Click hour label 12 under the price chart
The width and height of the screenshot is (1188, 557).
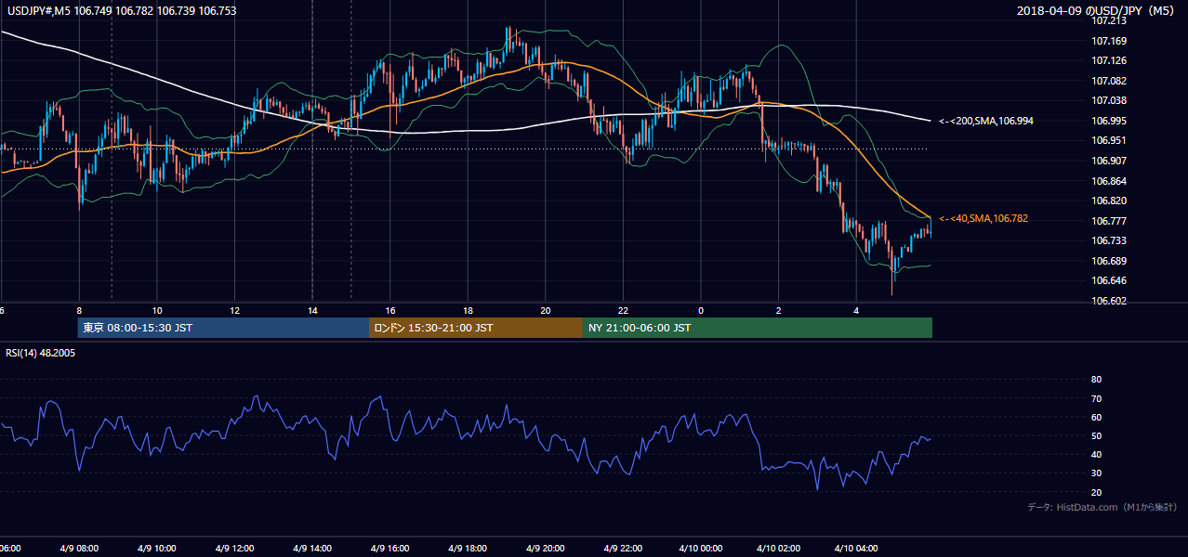click(235, 311)
